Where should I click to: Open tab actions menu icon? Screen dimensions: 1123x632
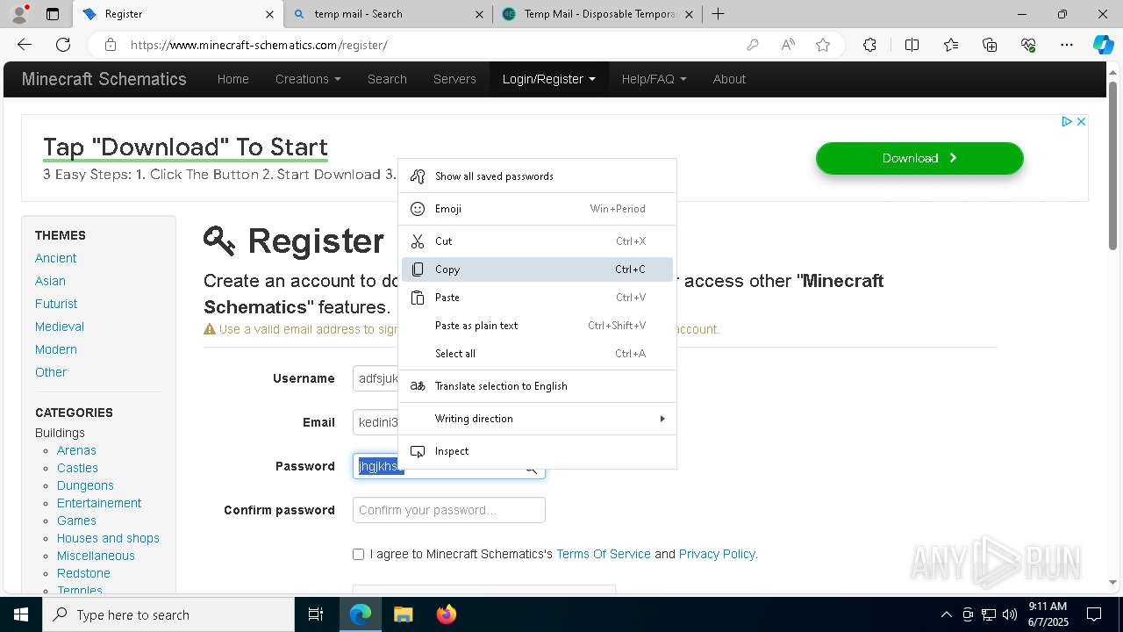tap(53, 14)
